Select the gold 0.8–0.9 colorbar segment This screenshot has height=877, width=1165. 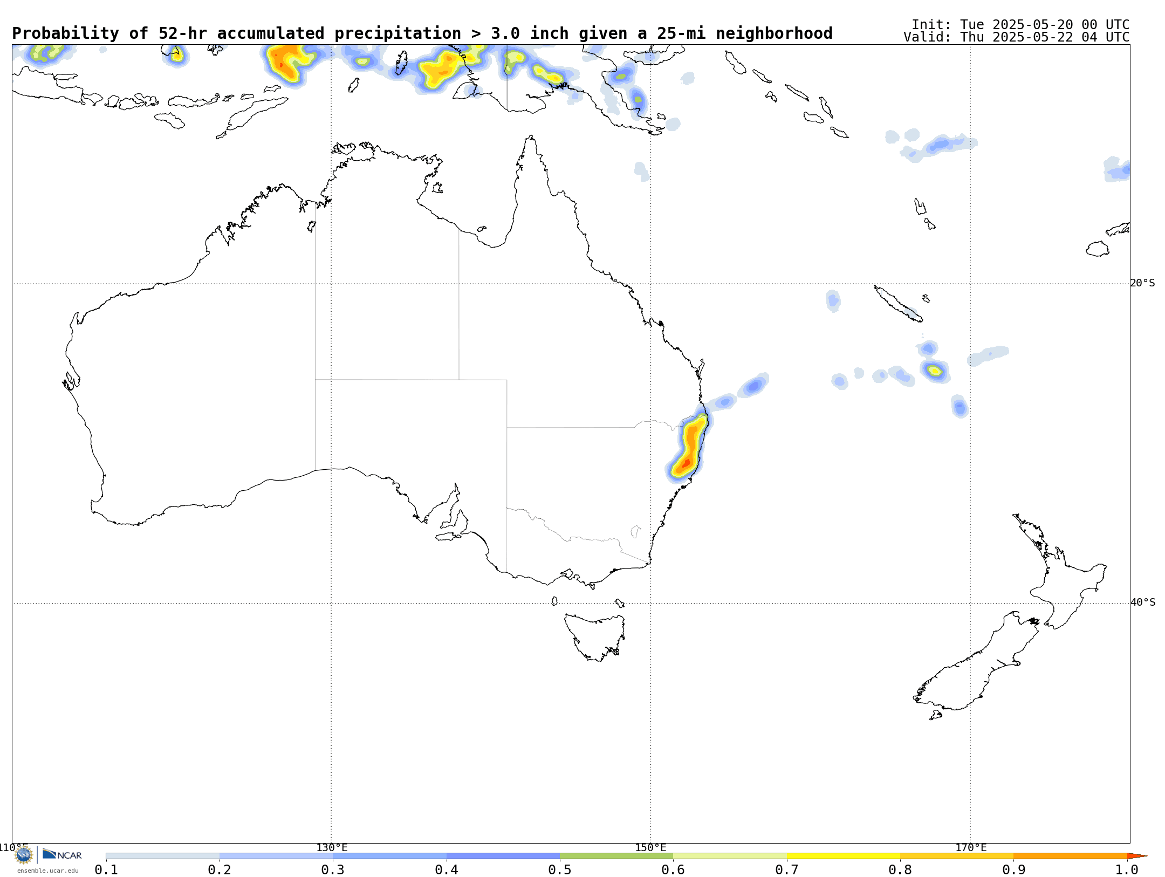pyautogui.click(x=957, y=856)
